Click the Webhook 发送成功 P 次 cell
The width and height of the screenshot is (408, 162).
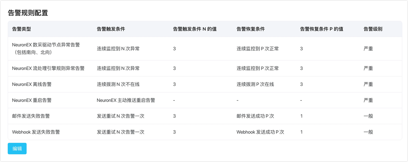(260, 132)
